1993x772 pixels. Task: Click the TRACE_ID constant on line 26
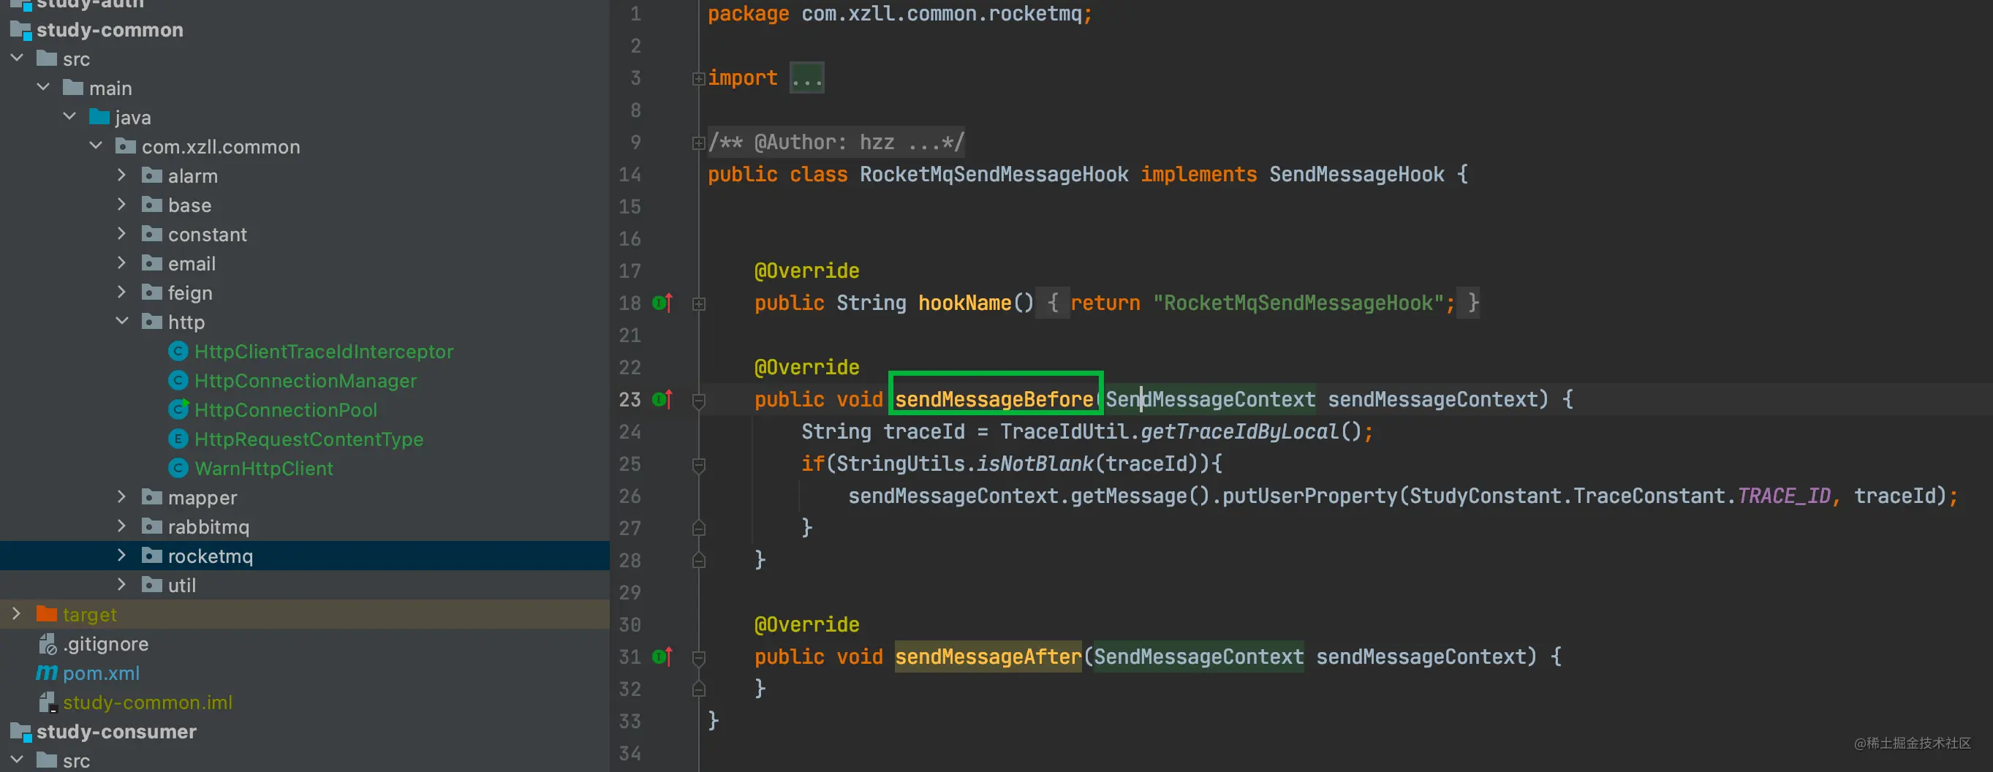tap(1784, 496)
